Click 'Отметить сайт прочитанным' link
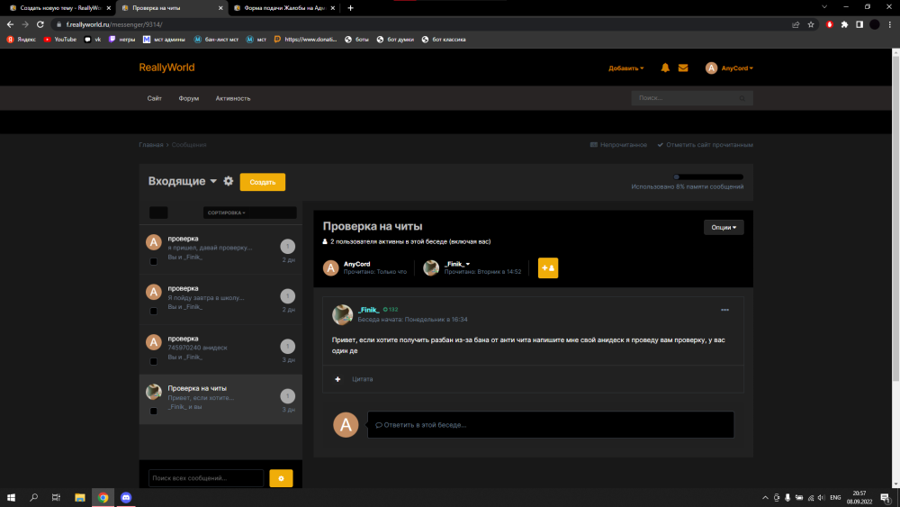This screenshot has width=900, height=507. point(705,145)
